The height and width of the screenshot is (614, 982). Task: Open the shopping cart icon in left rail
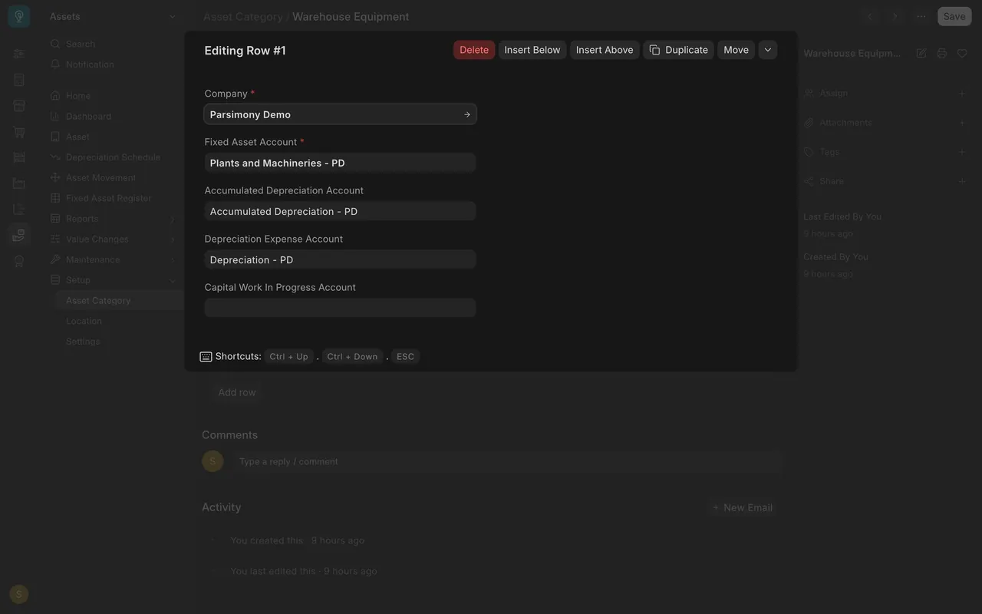coord(19,132)
